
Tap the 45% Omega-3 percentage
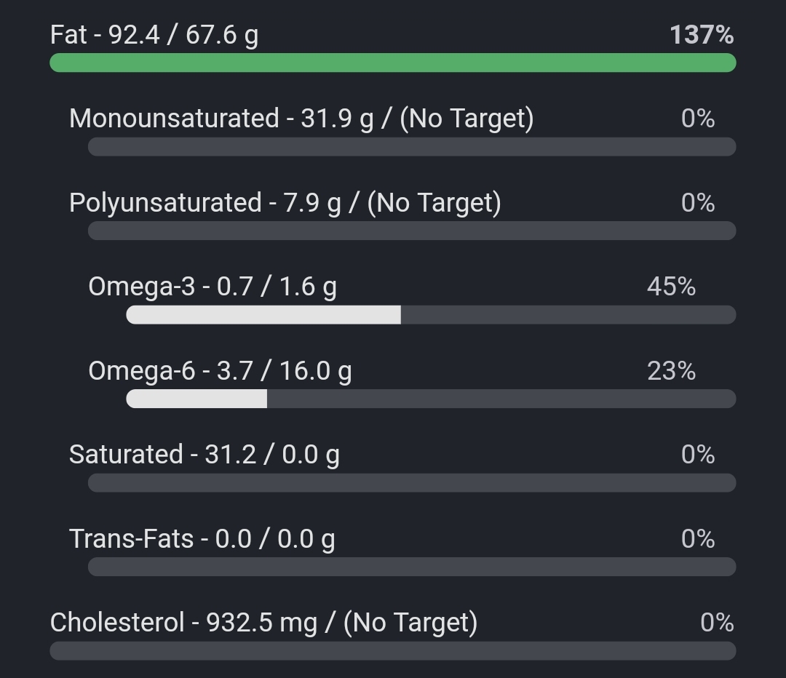pos(671,287)
